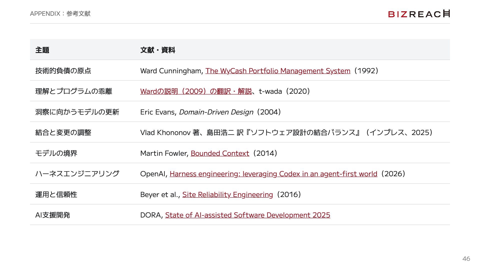Visit the Site Reliability Engineering link
480x270 pixels.
(x=227, y=194)
